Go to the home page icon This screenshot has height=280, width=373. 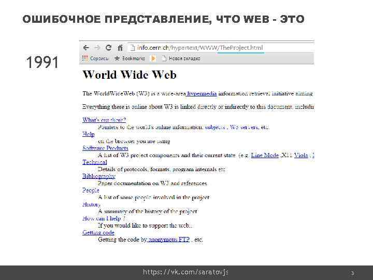coord(120,48)
